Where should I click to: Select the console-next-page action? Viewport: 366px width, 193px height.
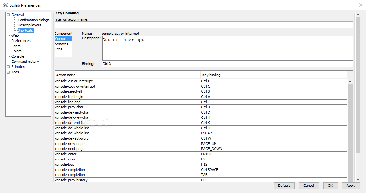point(128,149)
